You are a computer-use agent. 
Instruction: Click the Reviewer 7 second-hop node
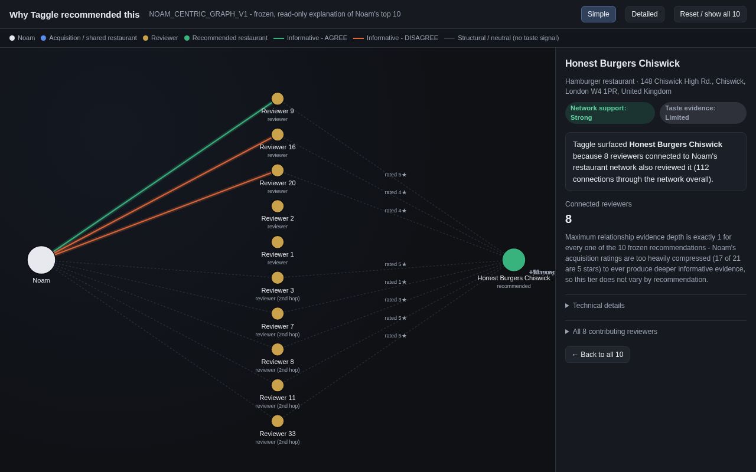tap(278, 314)
